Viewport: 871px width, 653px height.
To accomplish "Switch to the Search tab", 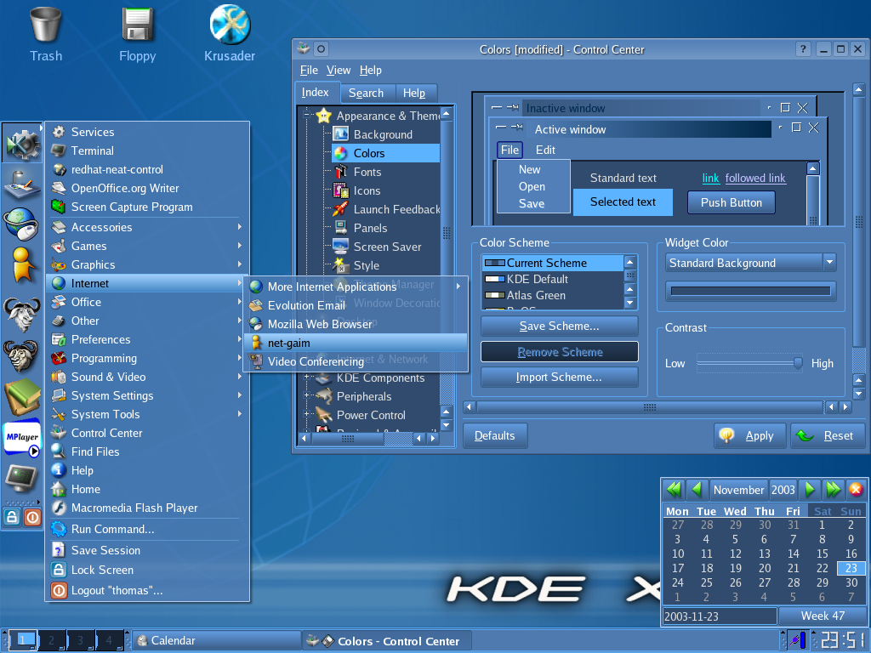I will pos(366,93).
